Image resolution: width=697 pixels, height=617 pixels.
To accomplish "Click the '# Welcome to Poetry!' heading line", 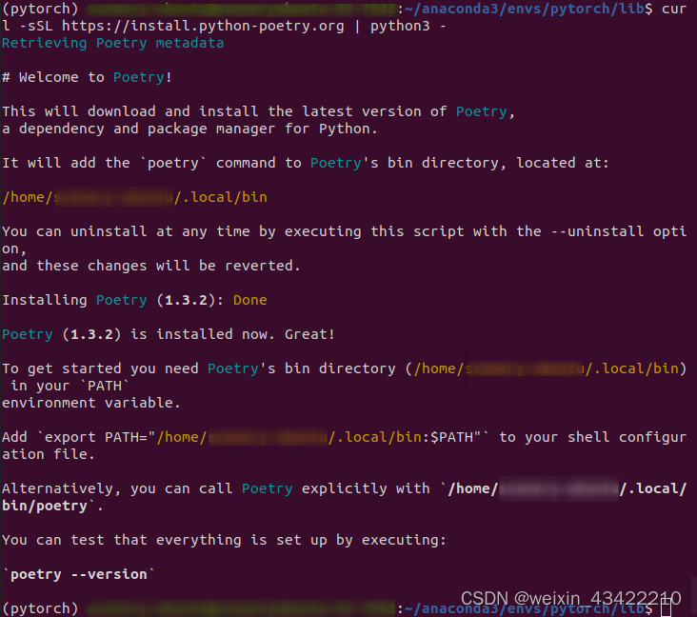I will pos(88,77).
